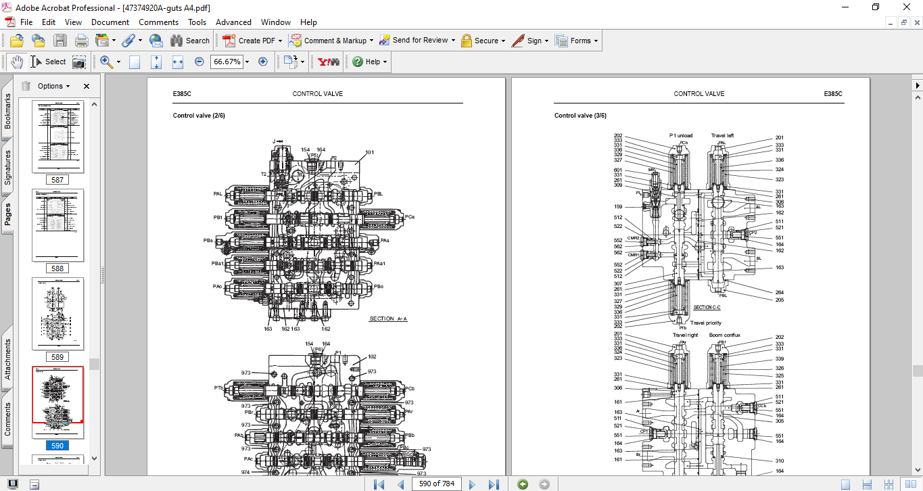Open the Advanced menu

(x=233, y=22)
